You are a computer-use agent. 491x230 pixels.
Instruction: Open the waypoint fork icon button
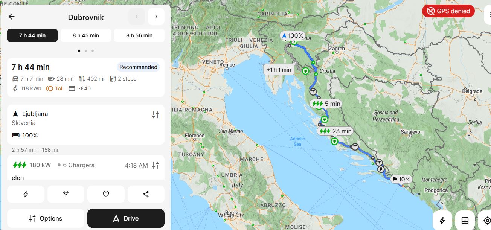(66, 194)
